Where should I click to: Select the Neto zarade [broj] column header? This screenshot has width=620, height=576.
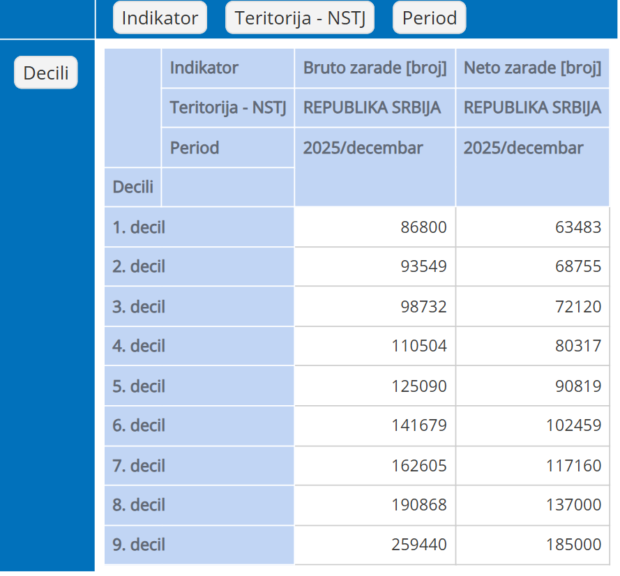pos(532,68)
